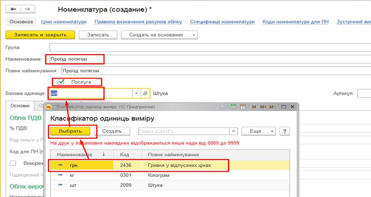Click the Поиск search input field
Image resolution: width=371 pixels, height=197 pixels.
(x=184, y=131)
